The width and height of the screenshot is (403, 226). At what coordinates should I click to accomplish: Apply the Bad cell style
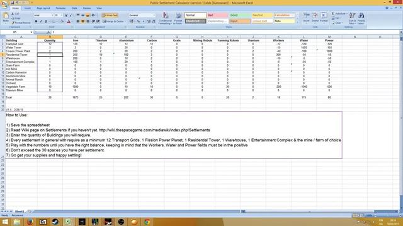click(x=218, y=15)
